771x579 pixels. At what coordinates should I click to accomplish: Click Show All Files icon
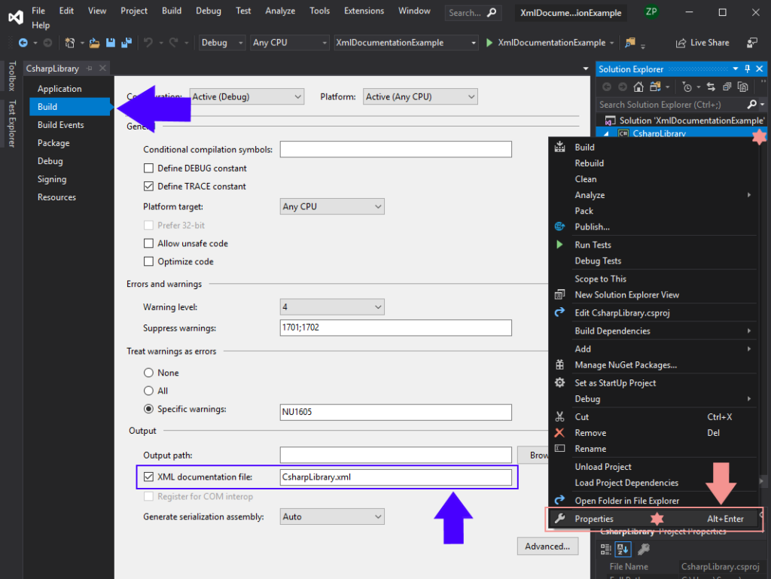coord(743,87)
